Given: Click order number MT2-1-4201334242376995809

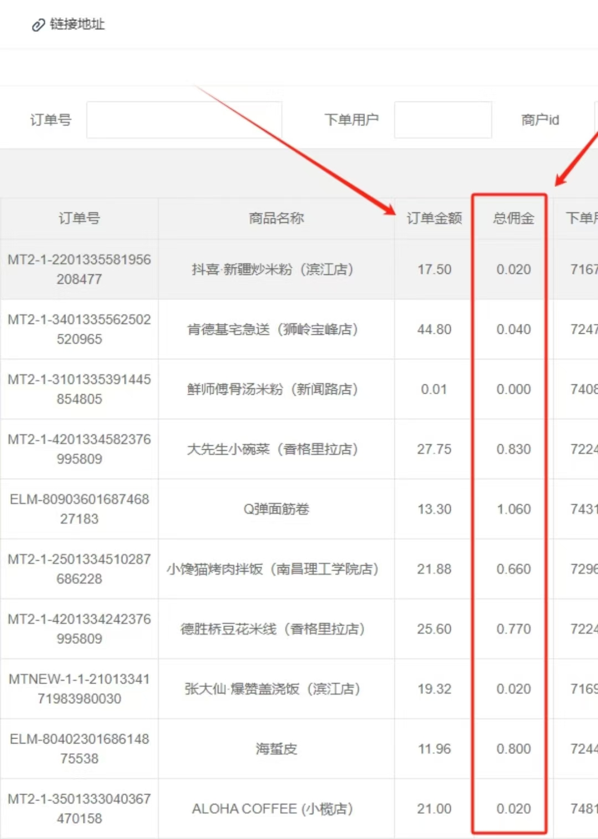Looking at the screenshot, I should 79,629.
